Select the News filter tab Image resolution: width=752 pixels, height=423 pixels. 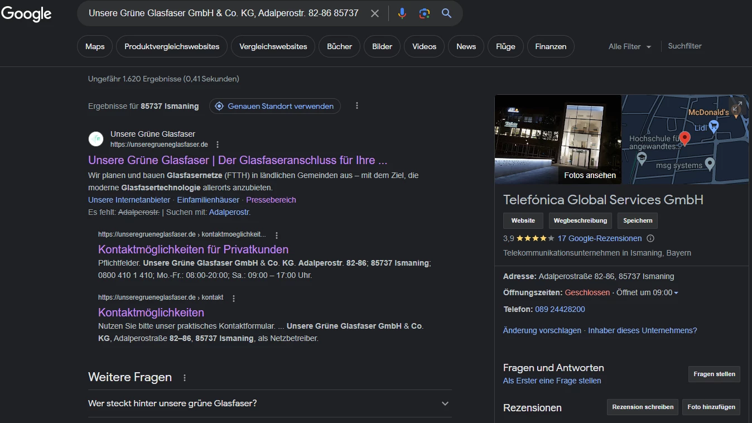click(x=466, y=47)
